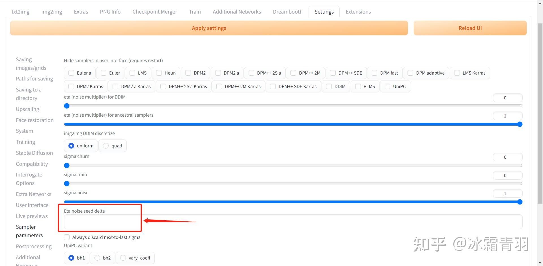The width and height of the screenshot is (543, 266).
Task: Check the Euler a sampler checkbox
Action: tap(71, 73)
